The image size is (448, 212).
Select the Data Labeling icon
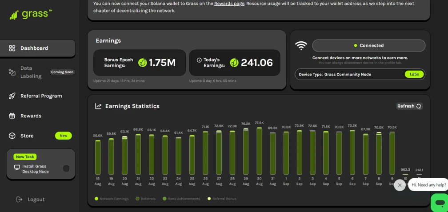(12, 72)
